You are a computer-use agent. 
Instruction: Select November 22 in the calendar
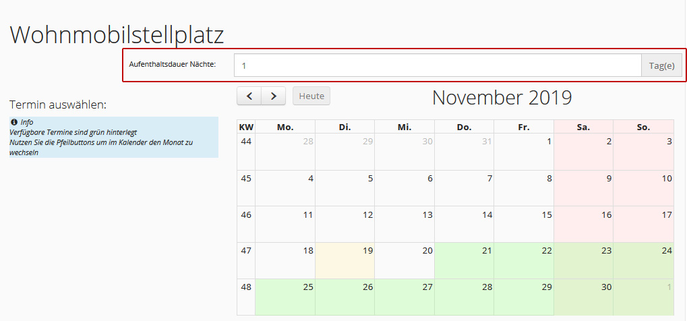[524, 260]
